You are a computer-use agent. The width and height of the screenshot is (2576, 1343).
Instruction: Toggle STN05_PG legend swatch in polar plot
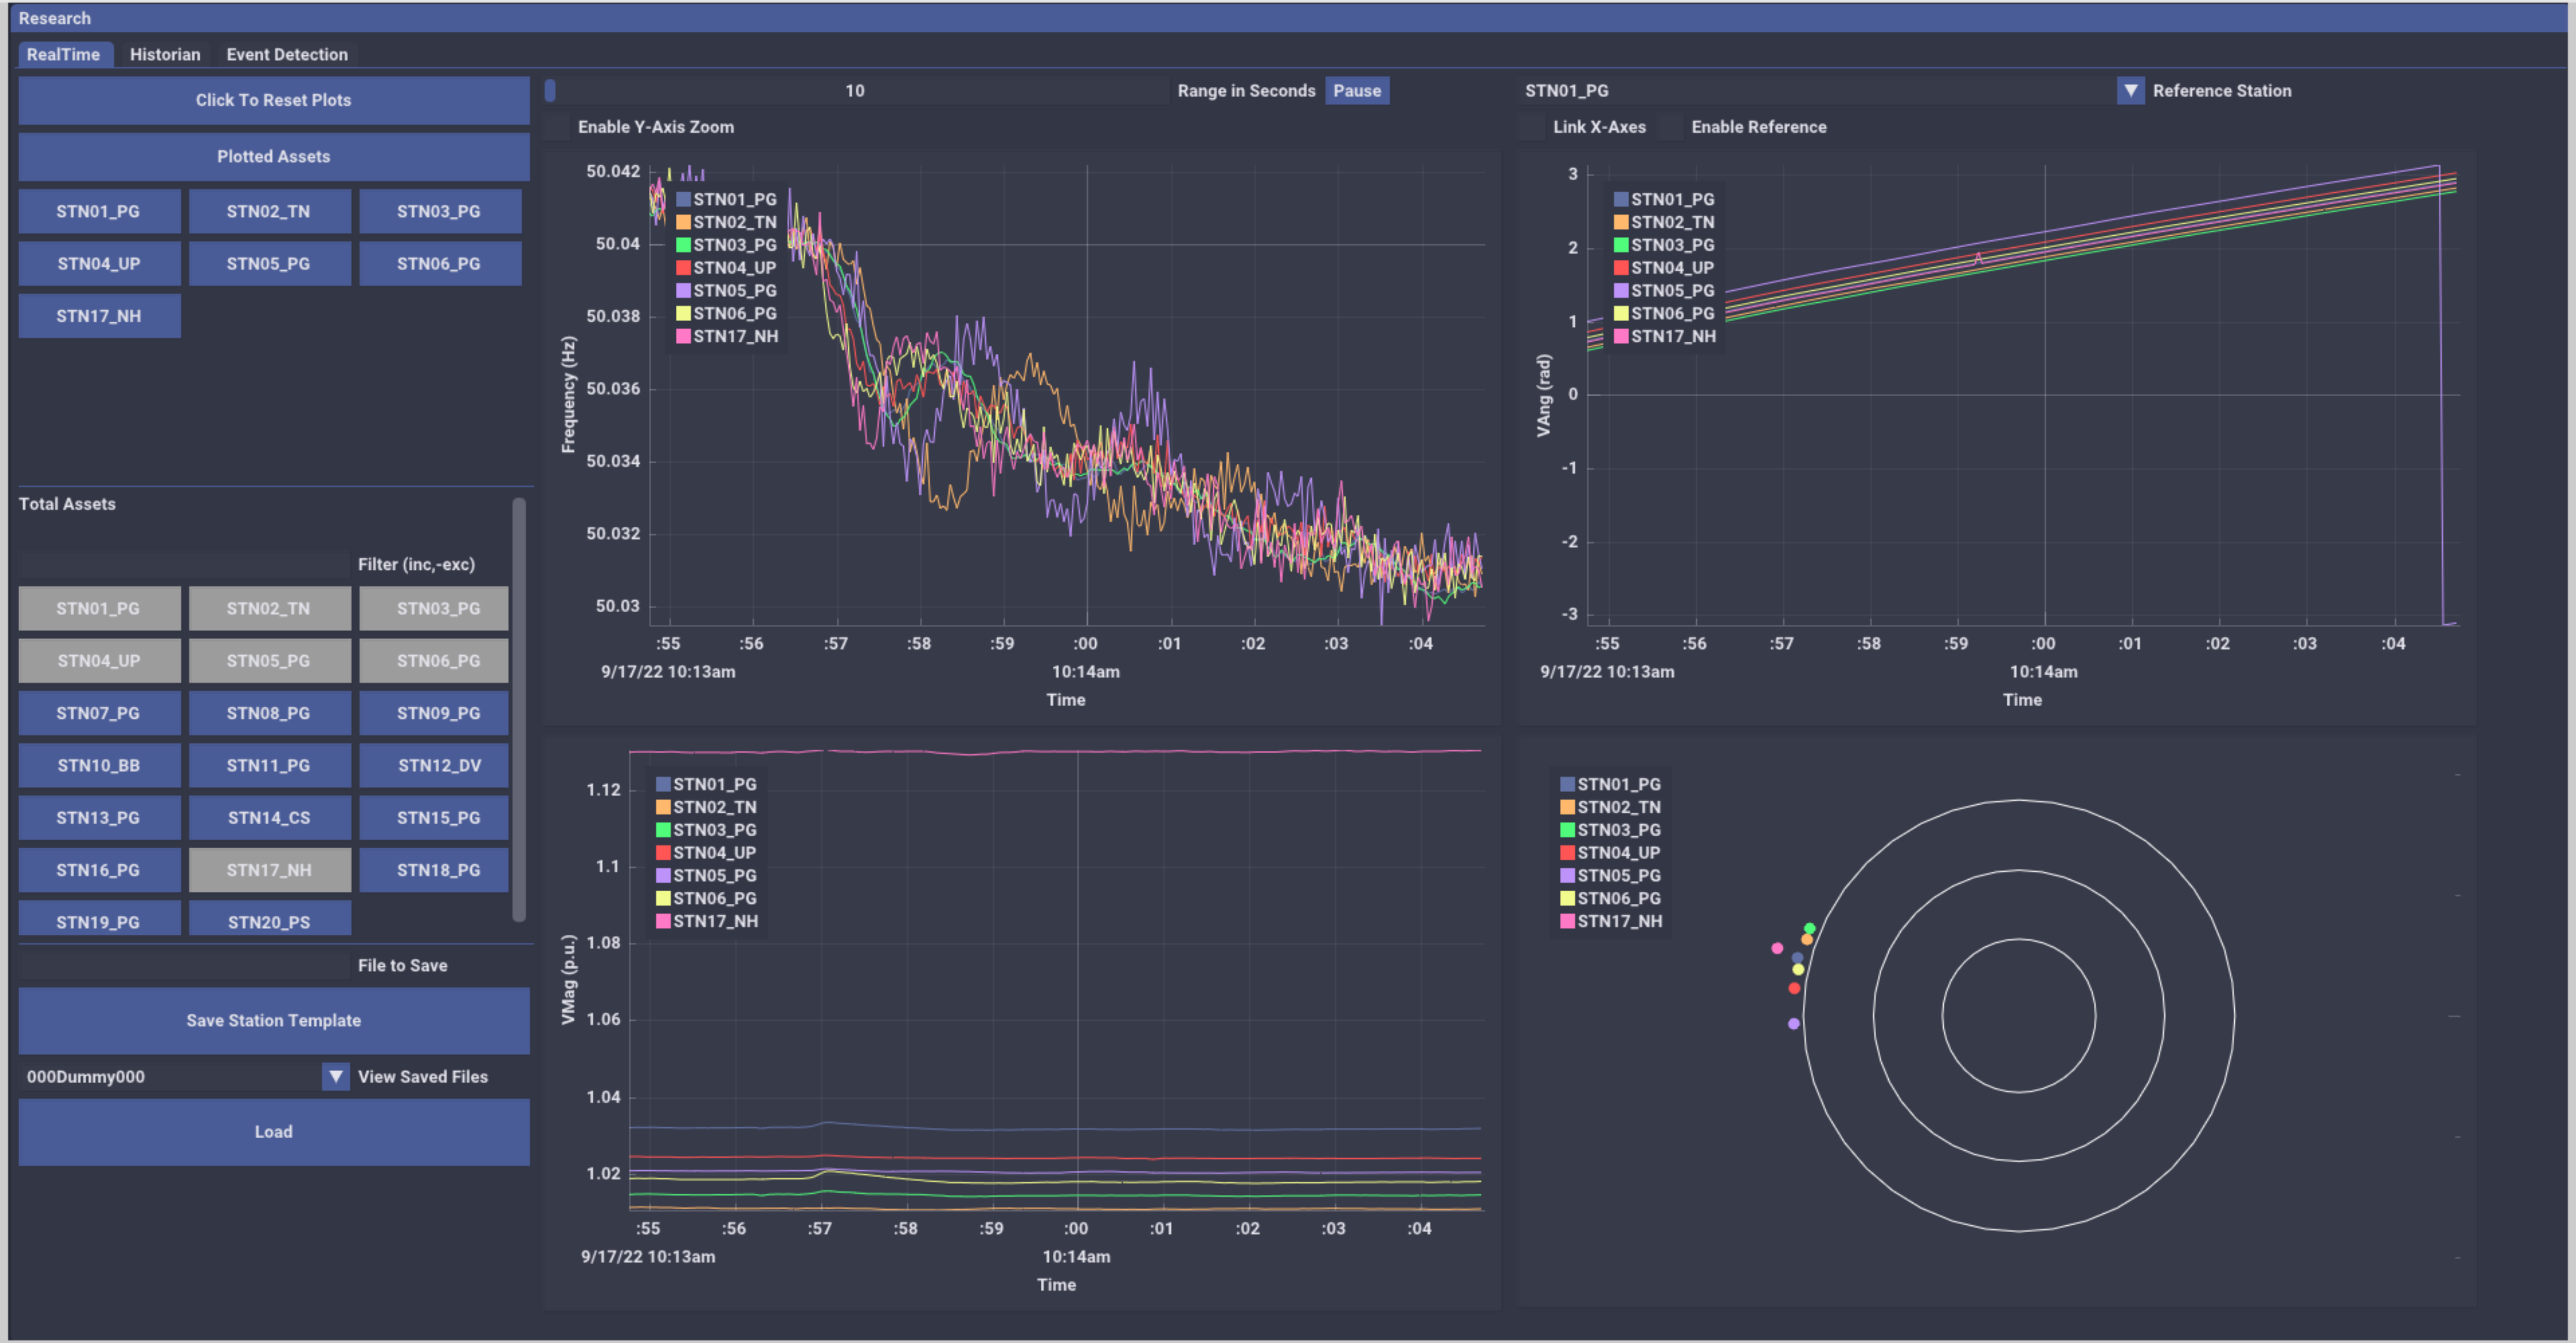1567,876
